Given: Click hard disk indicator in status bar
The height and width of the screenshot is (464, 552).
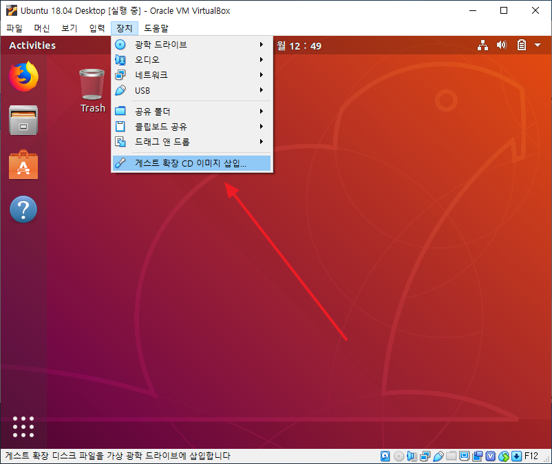Looking at the screenshot, I should 385,456.
